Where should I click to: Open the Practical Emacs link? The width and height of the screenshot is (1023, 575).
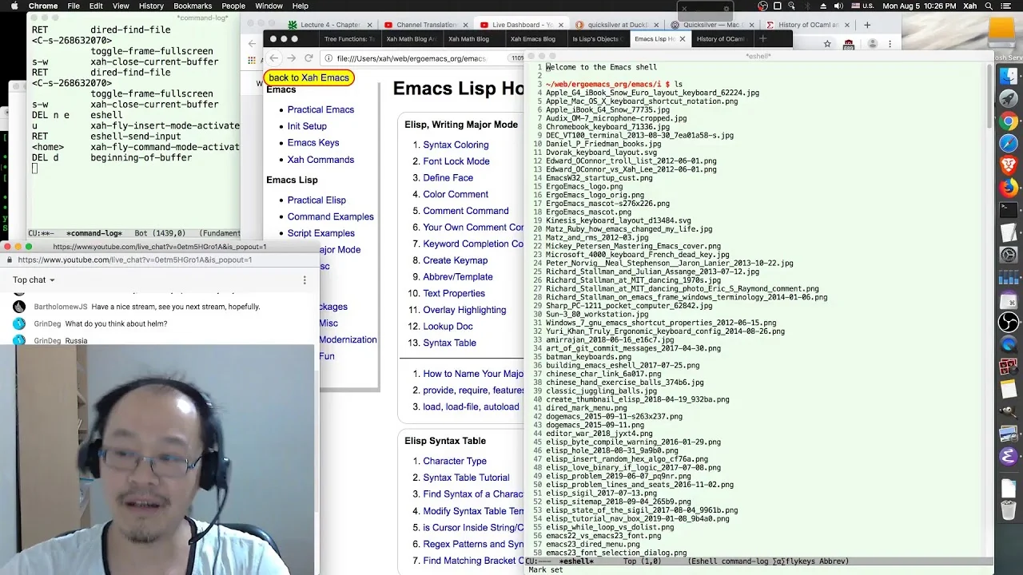click(320, 109)
